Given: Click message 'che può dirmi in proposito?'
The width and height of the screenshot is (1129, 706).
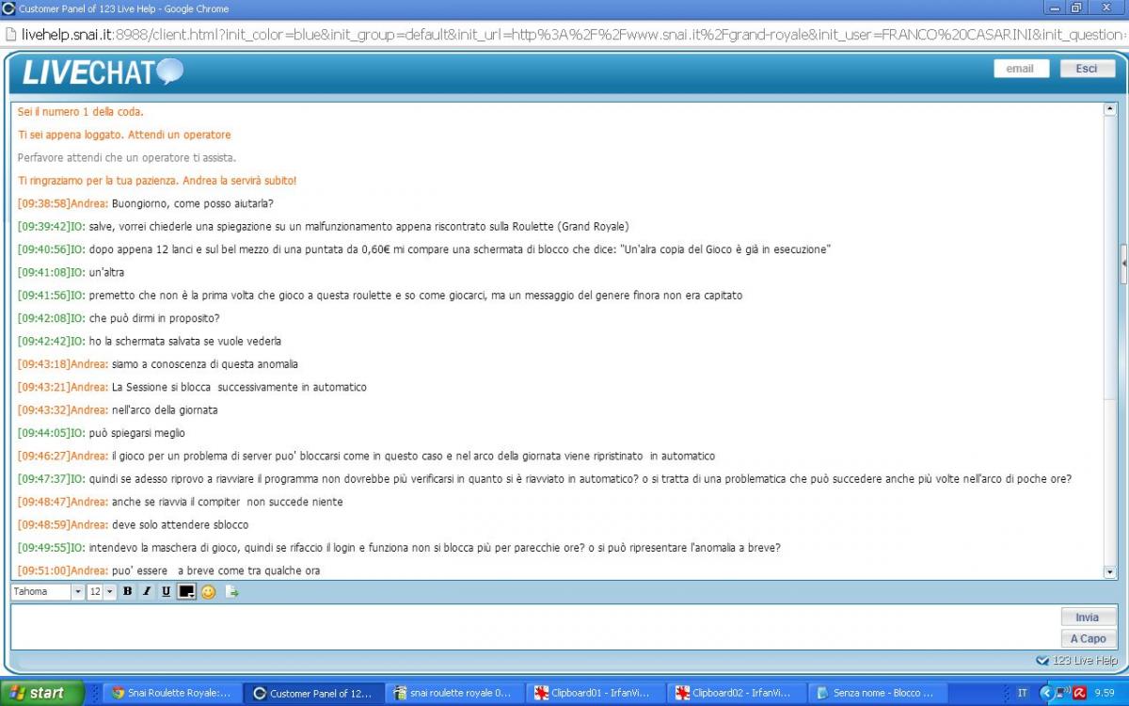Looking at the screenshot, I should pos(154,318).
